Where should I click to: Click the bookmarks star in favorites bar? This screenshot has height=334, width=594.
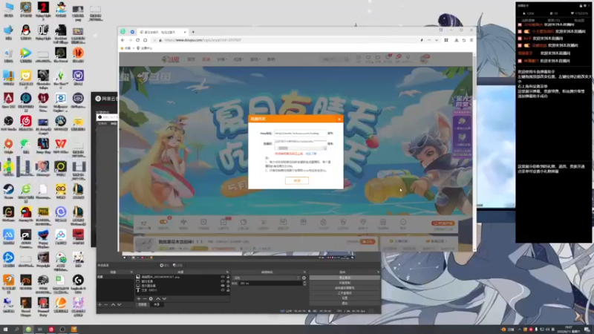pyautogui.click(x=122, y=48)
